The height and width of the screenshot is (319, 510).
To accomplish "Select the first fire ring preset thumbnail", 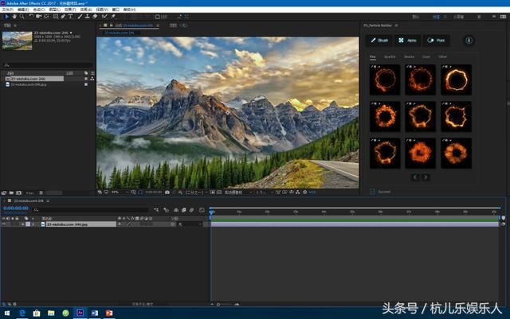I will click(385, 80).
